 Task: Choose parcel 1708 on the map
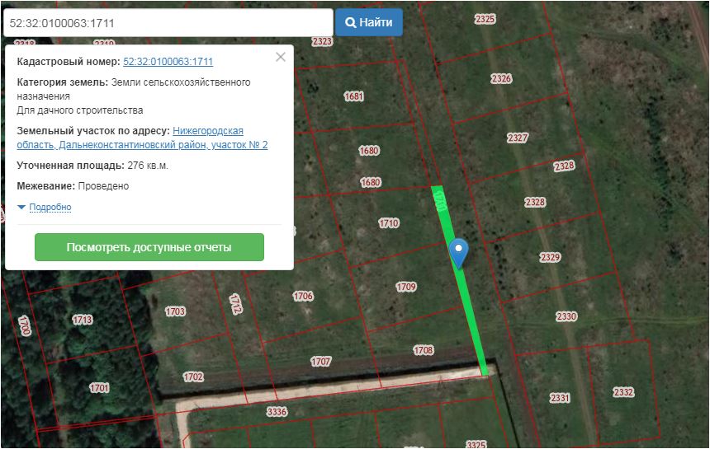(423, 350)
